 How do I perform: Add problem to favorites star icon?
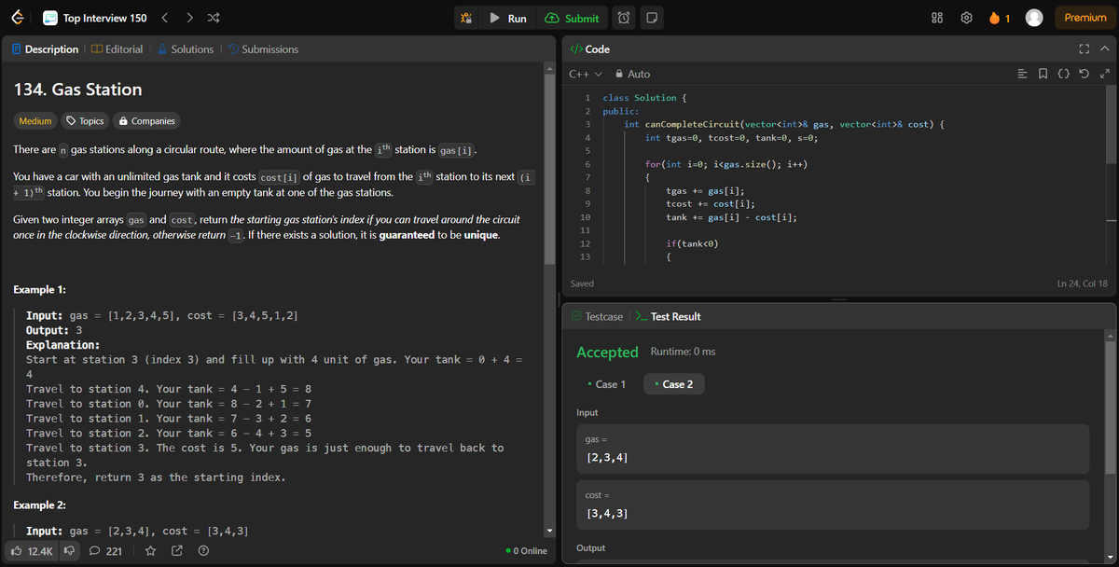point(148,551)
